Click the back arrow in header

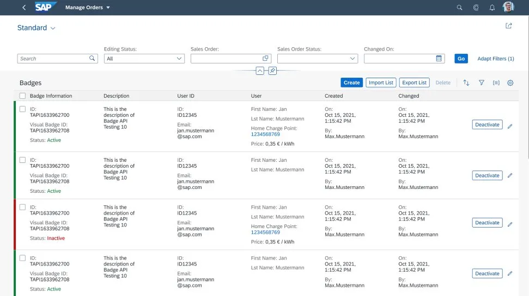24,8
